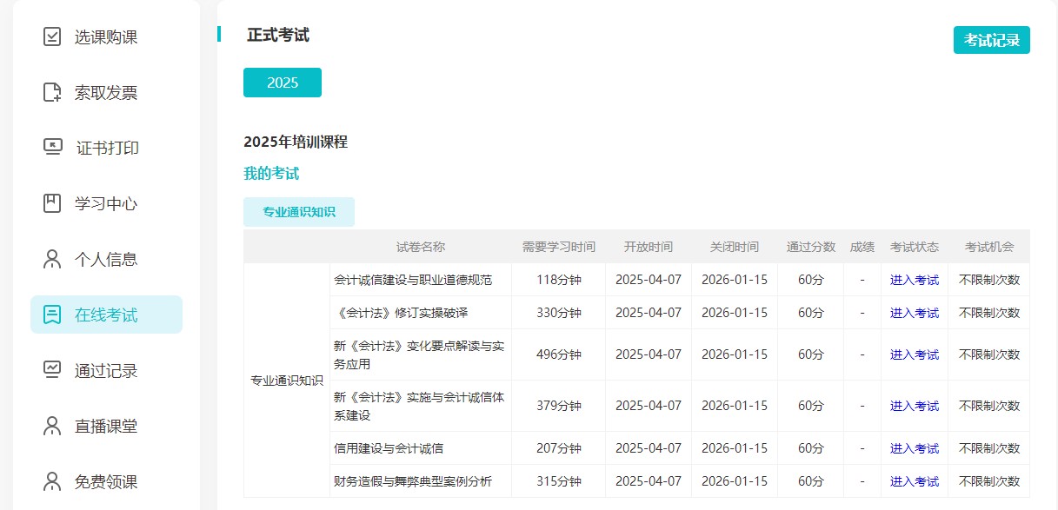Click the highlighted 在线考试 document icon
This screenshot has height=510, width=1058.
[x=52, y=314]
